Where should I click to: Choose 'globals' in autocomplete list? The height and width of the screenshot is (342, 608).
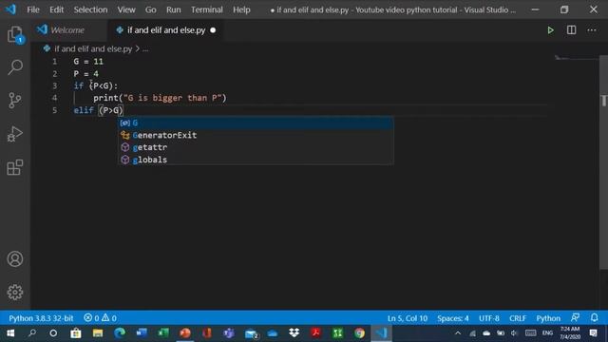click(x=256, y=160)
